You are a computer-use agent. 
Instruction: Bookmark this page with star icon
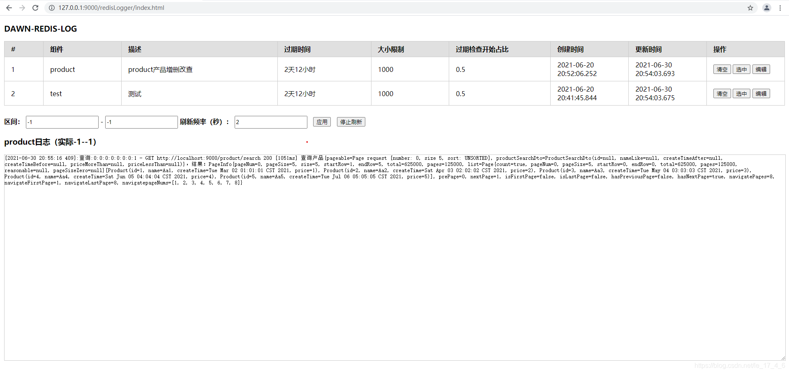[x=750, y=8]
